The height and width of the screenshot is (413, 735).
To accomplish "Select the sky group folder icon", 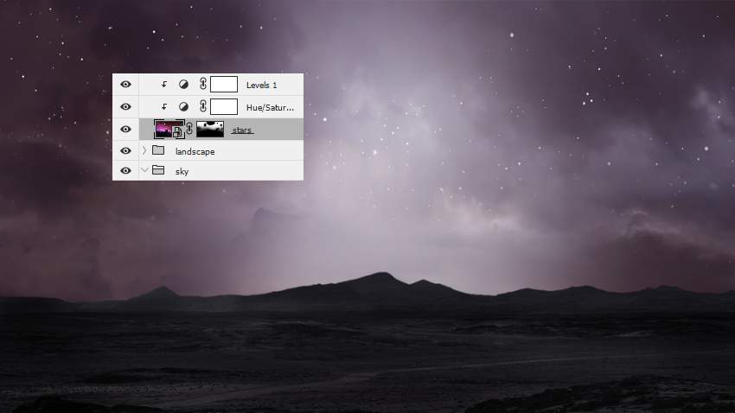I will [158, 170].
